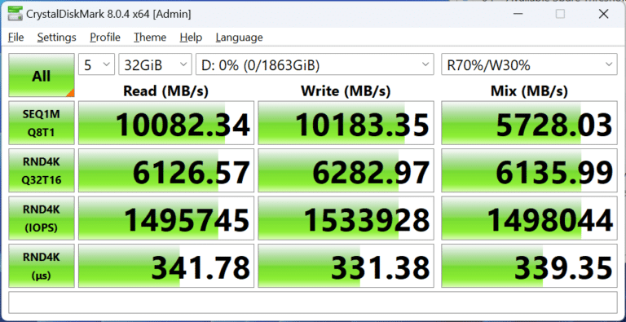The width and height of the screenshot is (626, 322).
Task: Click the read IOPS value 1495745
Action: (x=166, y=218)
